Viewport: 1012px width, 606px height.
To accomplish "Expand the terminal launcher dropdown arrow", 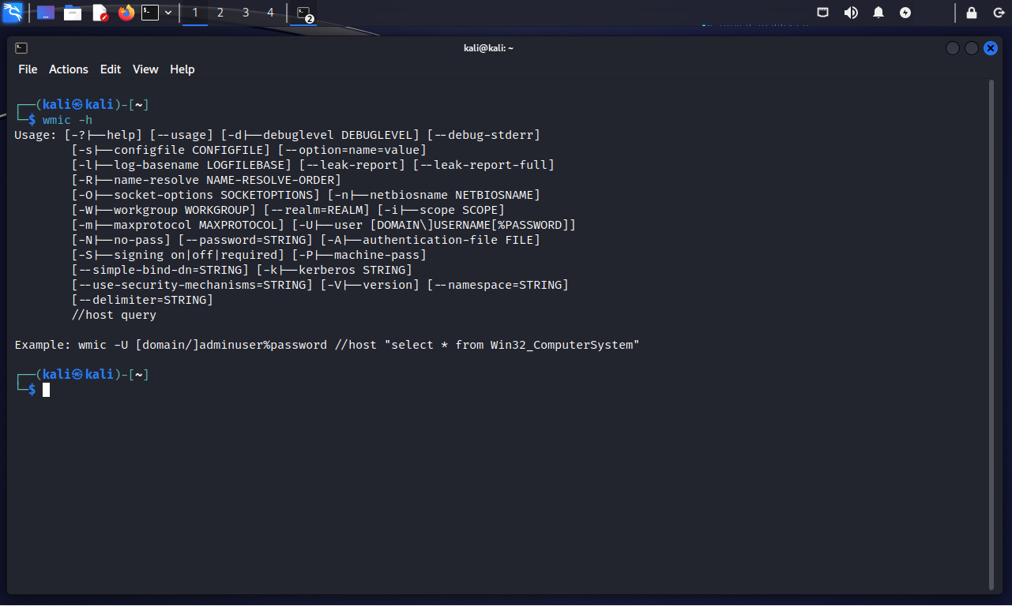I will 168,13.
